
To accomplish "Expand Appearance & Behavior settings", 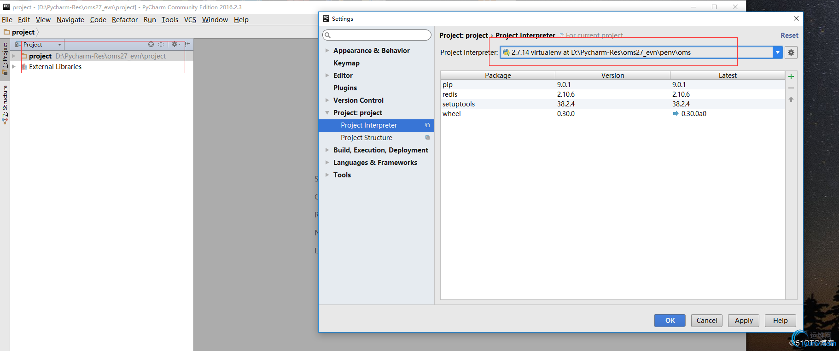I will 327,51.
